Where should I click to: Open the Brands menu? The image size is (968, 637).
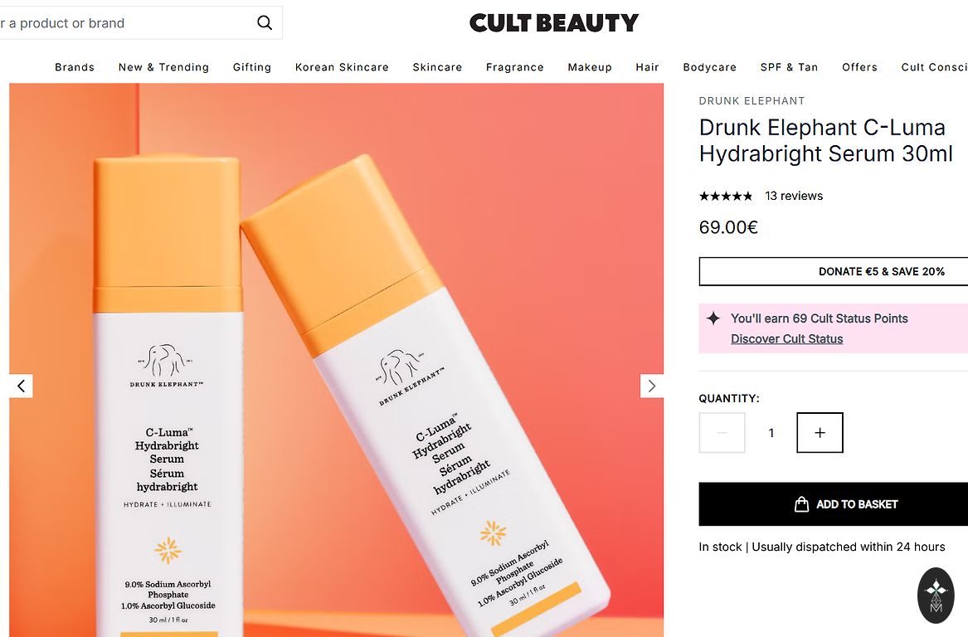(75, 67)
